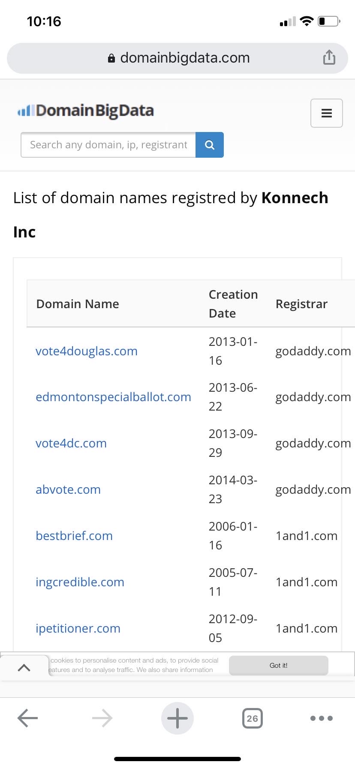Focus the domain search input field

(108, 145)
